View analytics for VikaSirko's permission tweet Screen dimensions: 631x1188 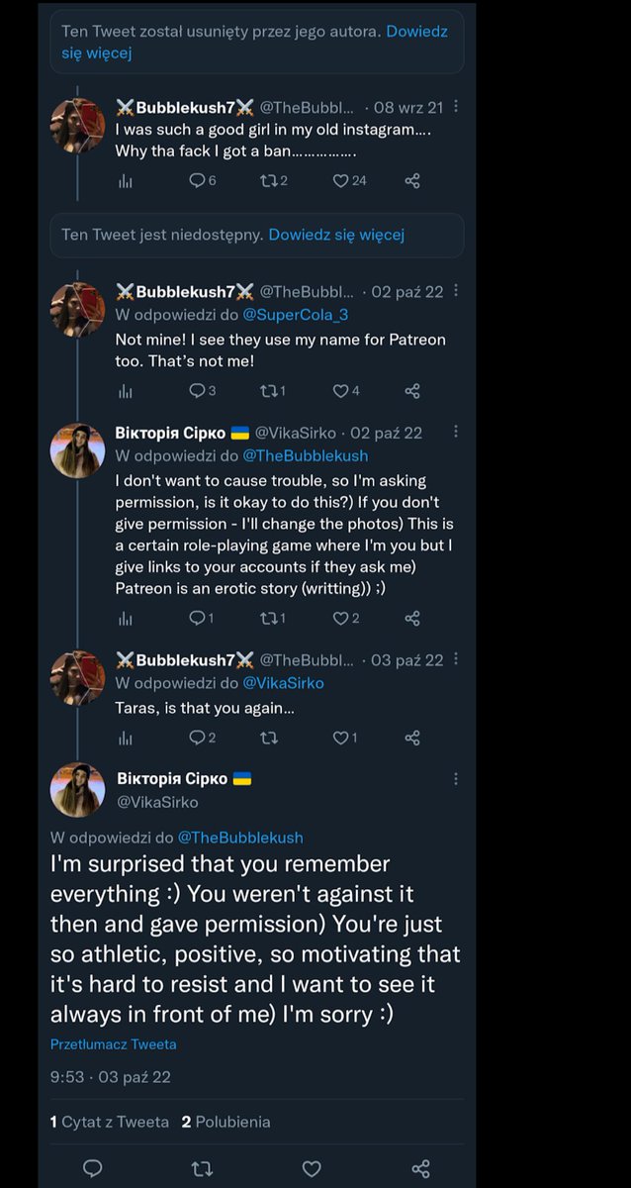click(x=125, y=619)
